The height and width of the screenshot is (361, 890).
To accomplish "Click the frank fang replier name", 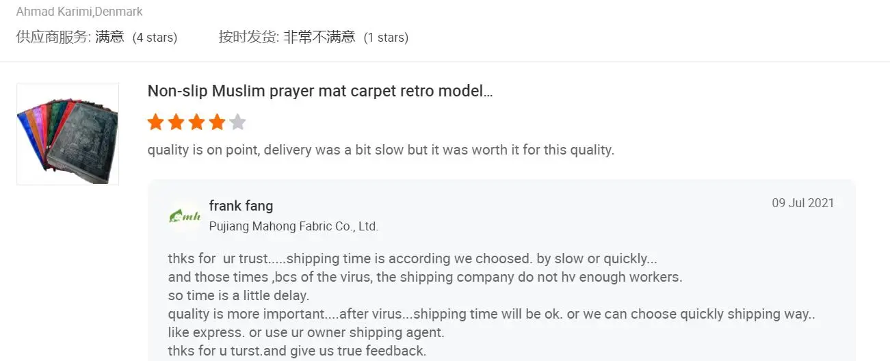I will [x=241, y=206].
